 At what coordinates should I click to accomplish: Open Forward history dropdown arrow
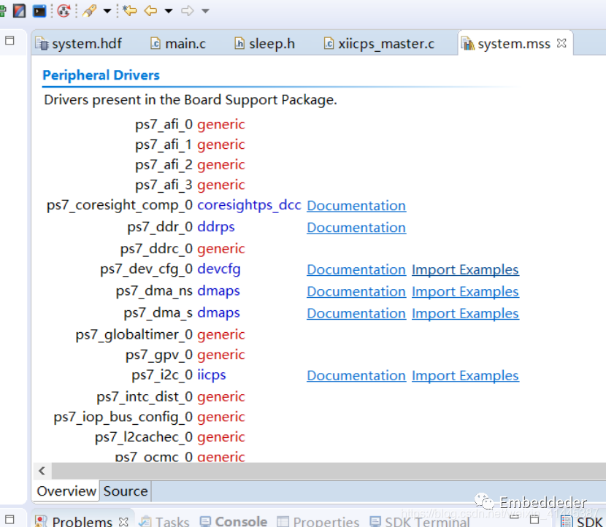click(205, 11)
